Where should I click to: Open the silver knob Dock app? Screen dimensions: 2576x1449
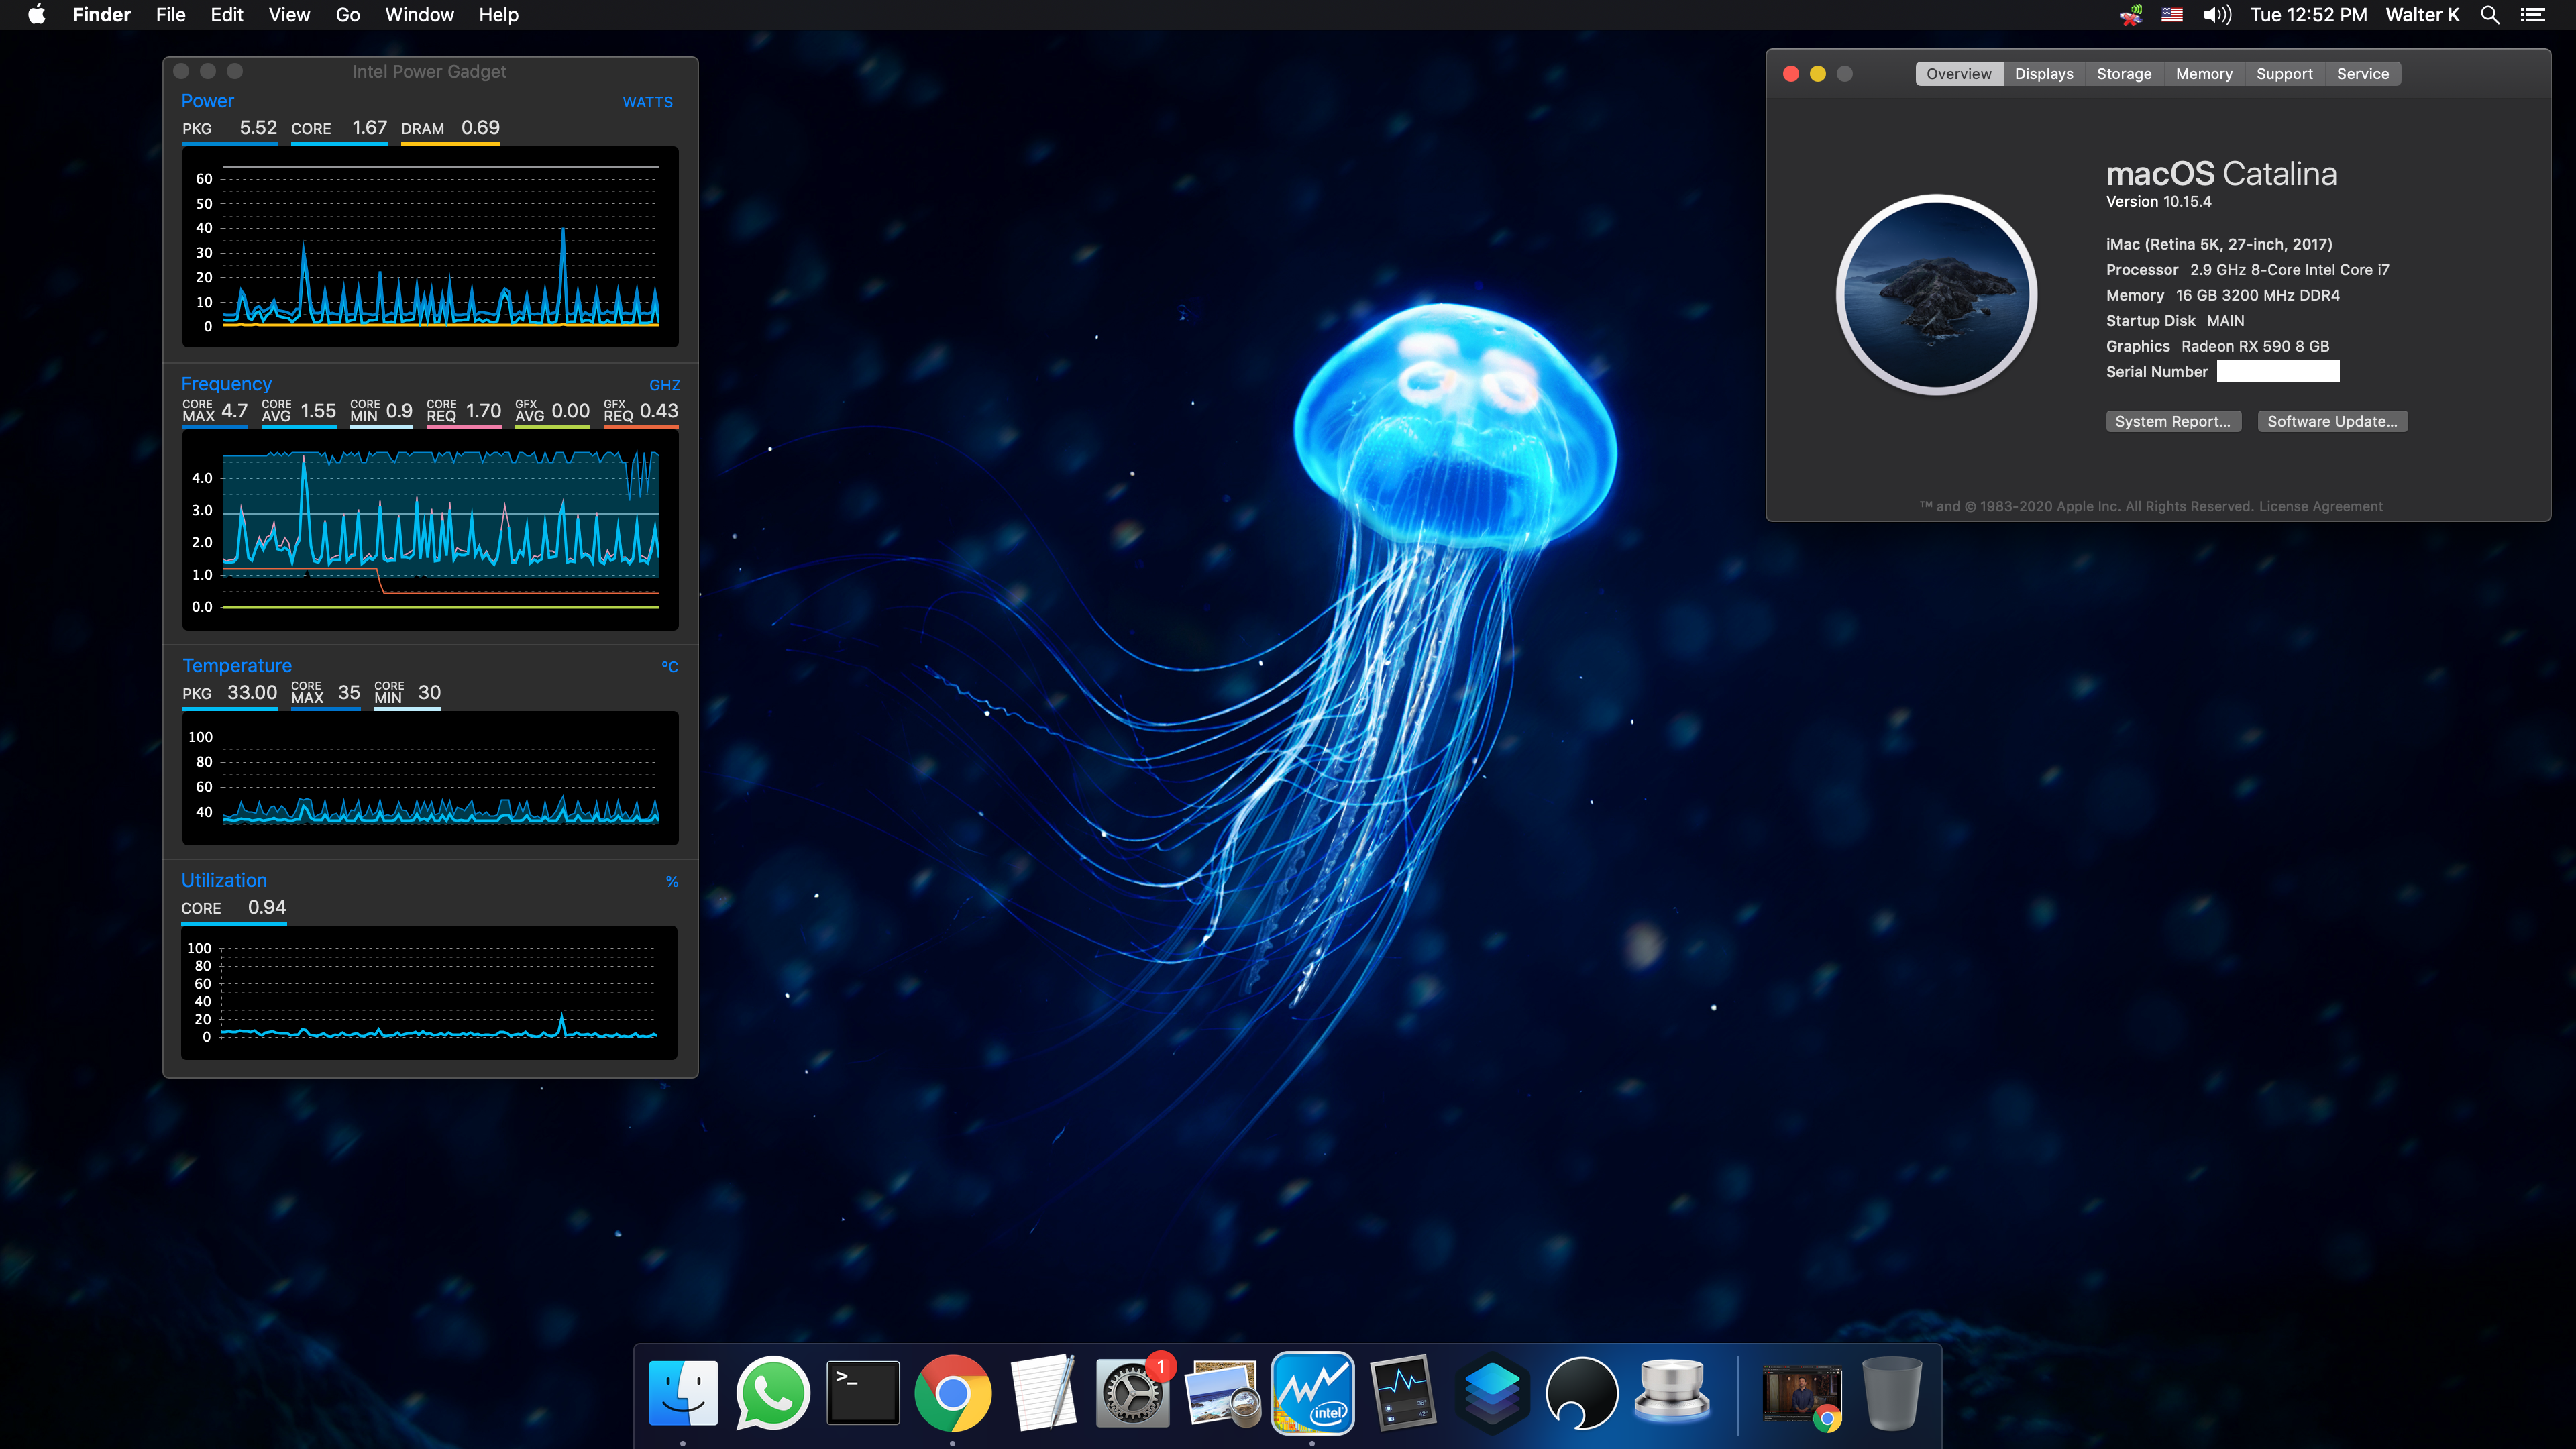tap(1671, 1393)
